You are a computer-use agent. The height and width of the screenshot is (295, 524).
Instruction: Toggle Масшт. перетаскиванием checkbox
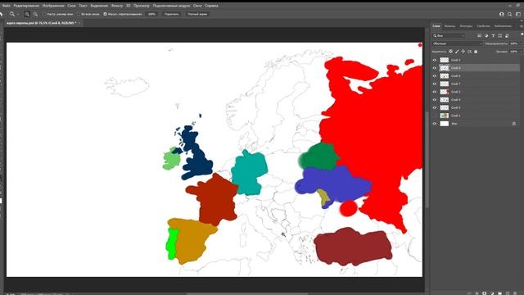click(105, 14)
